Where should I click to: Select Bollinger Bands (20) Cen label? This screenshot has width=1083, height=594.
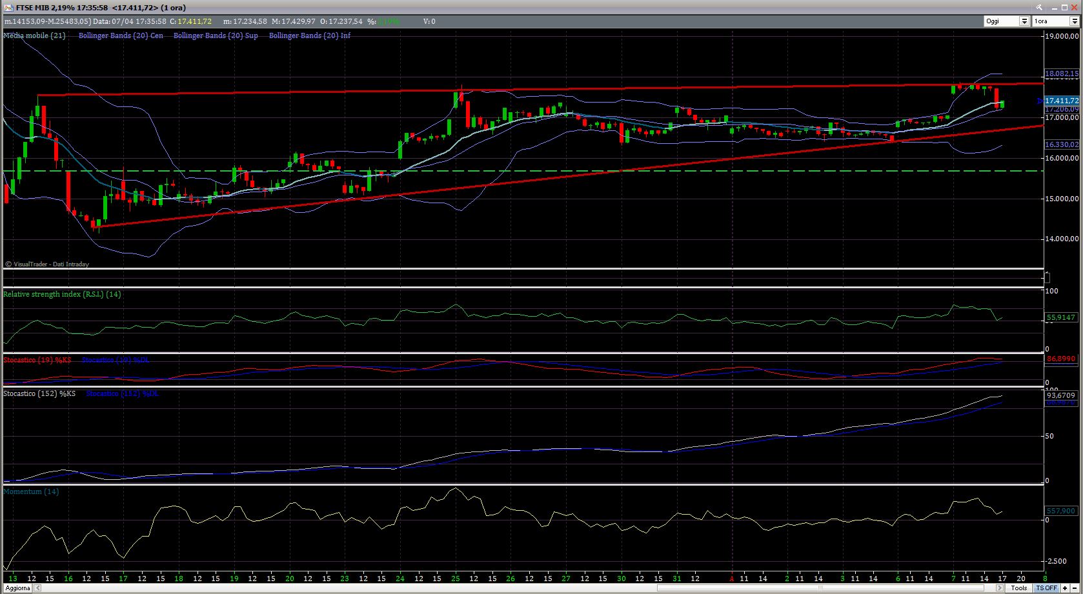[x=121, y=35]
